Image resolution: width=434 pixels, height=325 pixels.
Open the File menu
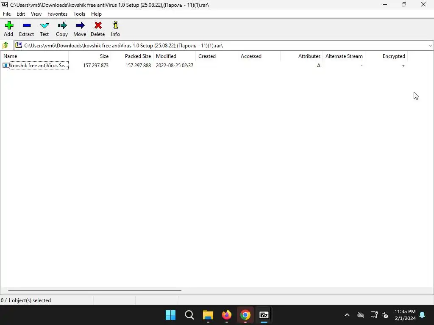coord(7,14)
